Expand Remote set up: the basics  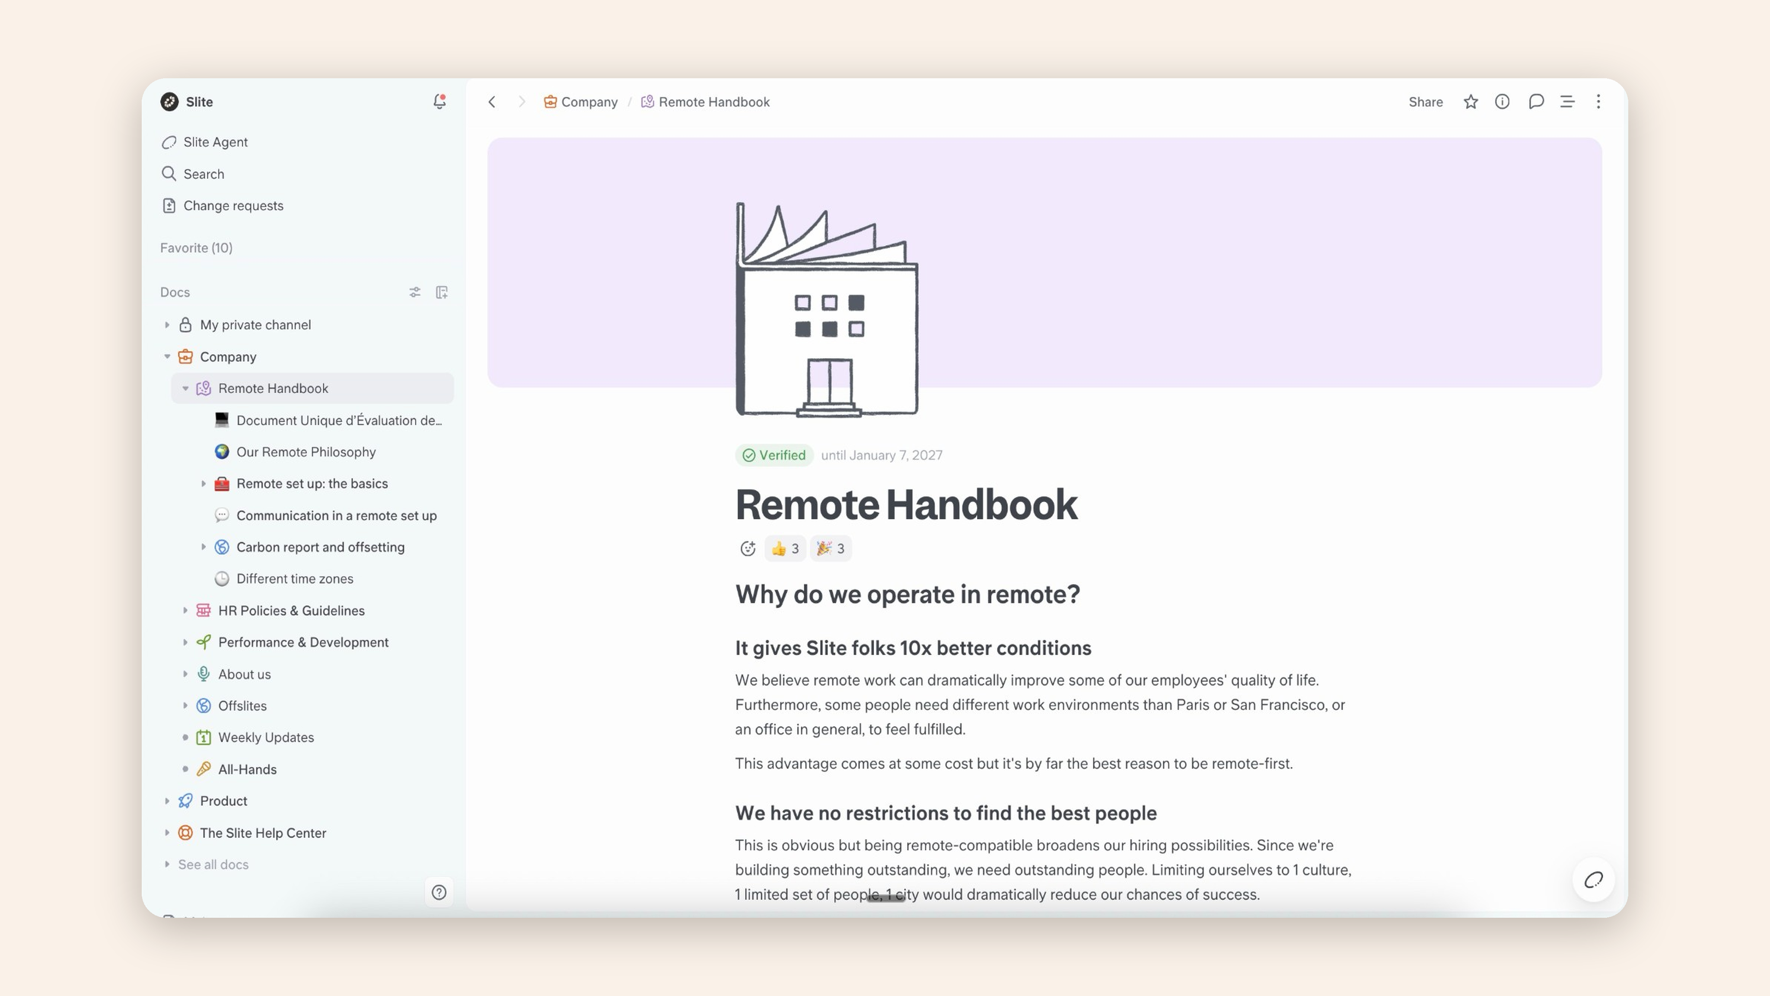click(204, 484)
